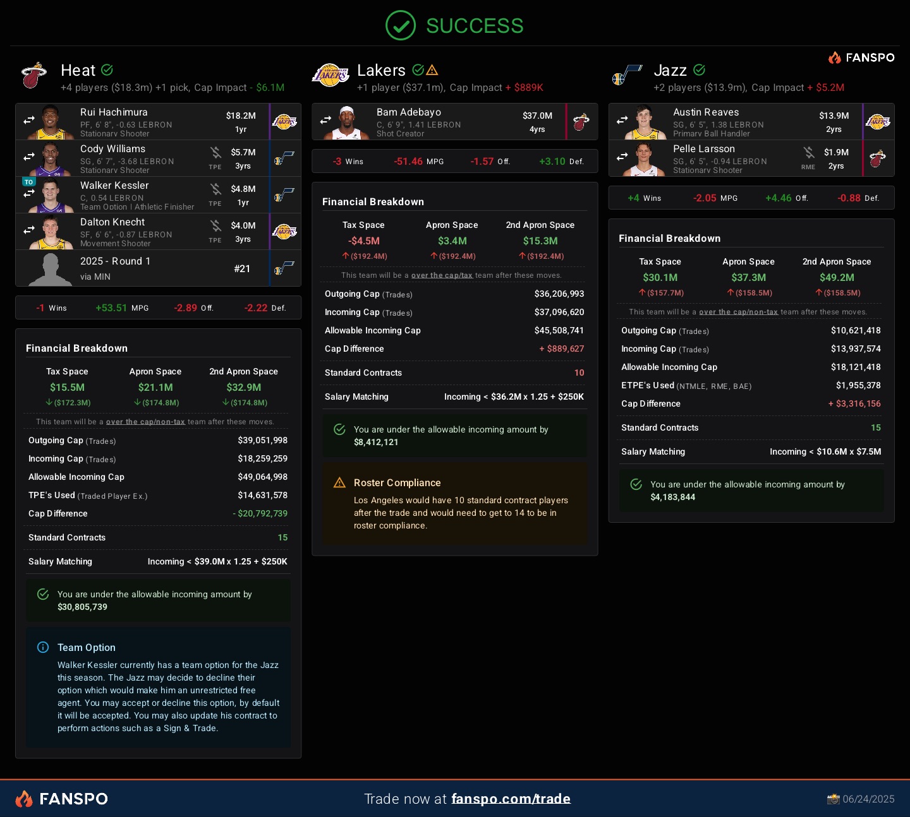Click the TPE crossed-dollar icon on Cody Williams's row

[215, 152]
